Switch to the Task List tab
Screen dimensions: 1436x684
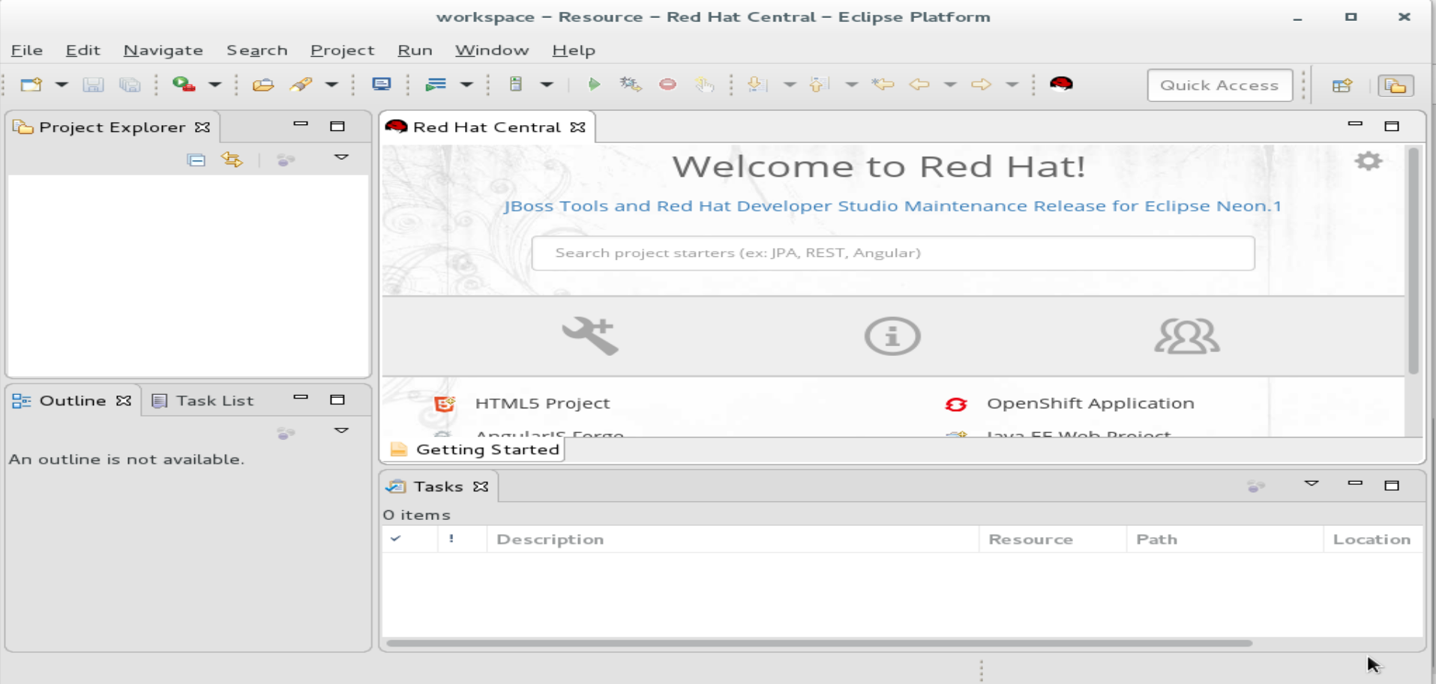tap(203, 401)
